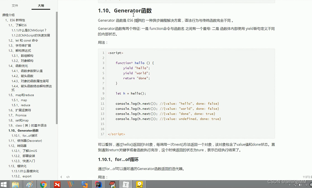
Task: Jump to 1.4.3、对象的函数属性简写
Action: click(30, 81)
